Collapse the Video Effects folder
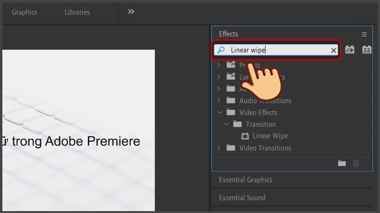Viewport: 380px width, 213px height. (219, 113)
